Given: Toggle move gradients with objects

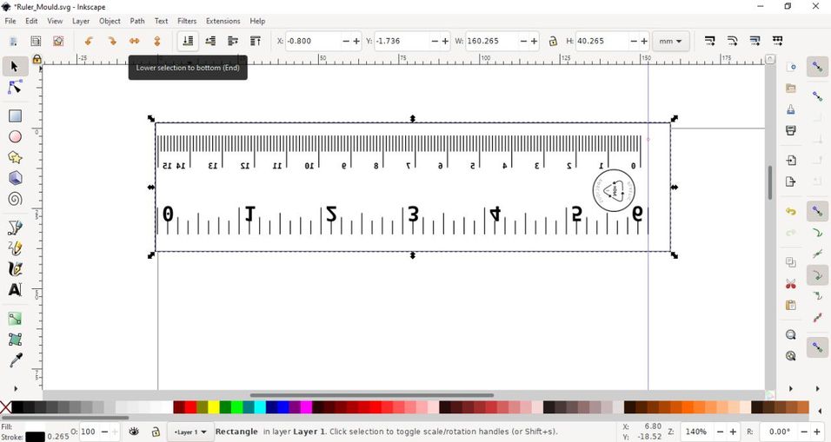Looking at the screenshot, I should [x=755, y=41].
